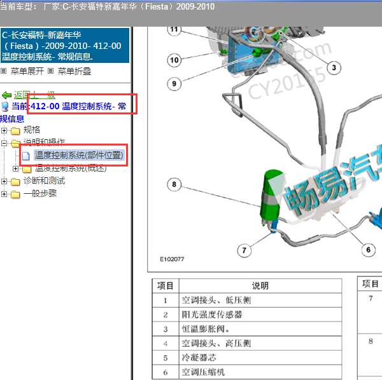
Task: Click the 当前车型 title bar text
Action: coord(107,6)
